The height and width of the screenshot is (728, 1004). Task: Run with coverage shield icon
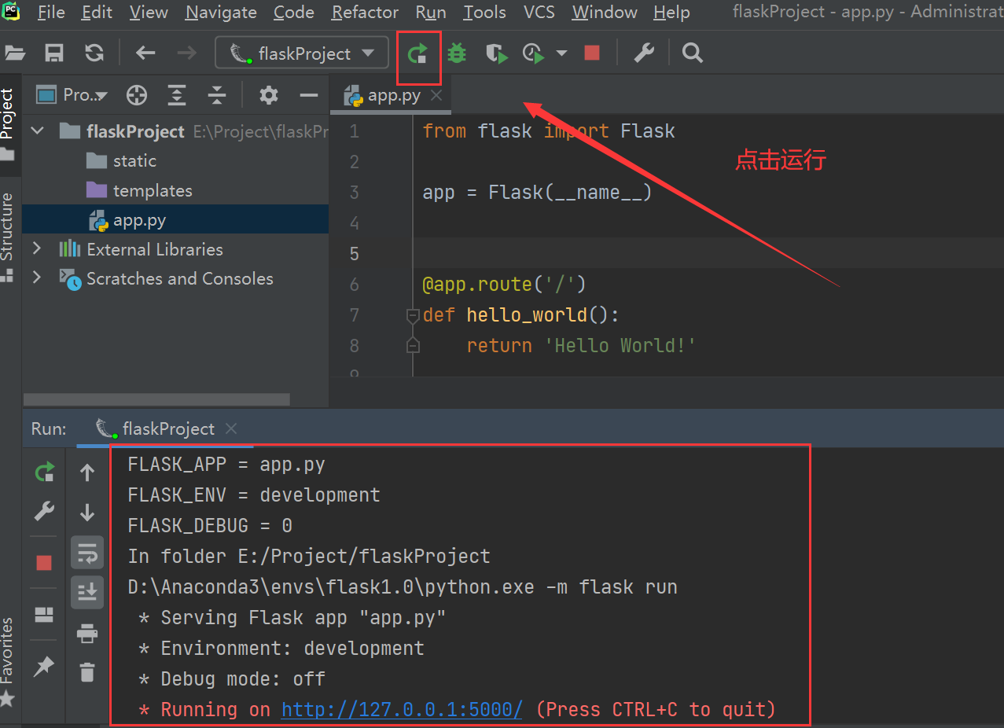coord(495,53)
